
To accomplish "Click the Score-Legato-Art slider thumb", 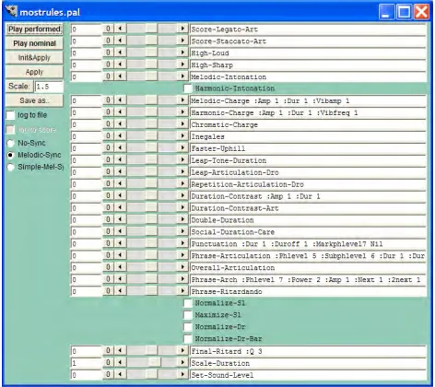I will click(151, 29).
